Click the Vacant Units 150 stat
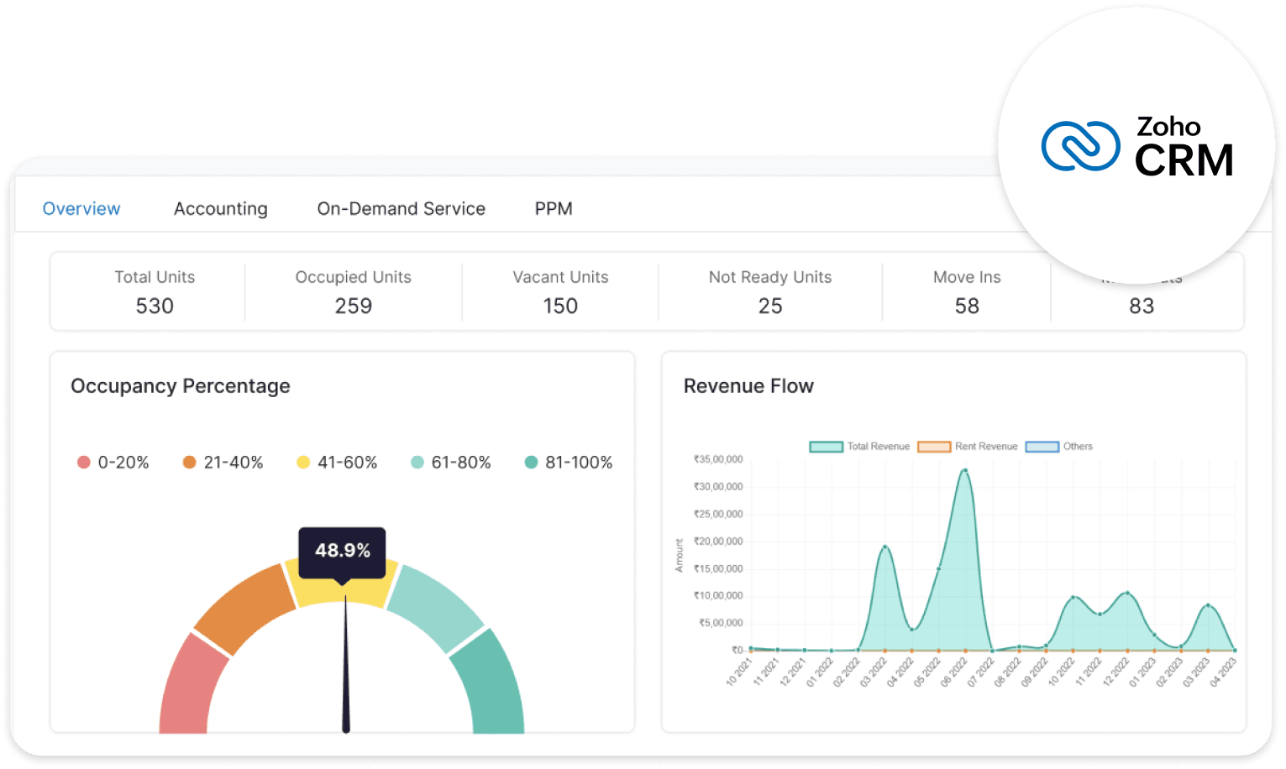Image resolution: width=1286 pixels, height=769 pixels. [560, 306]
